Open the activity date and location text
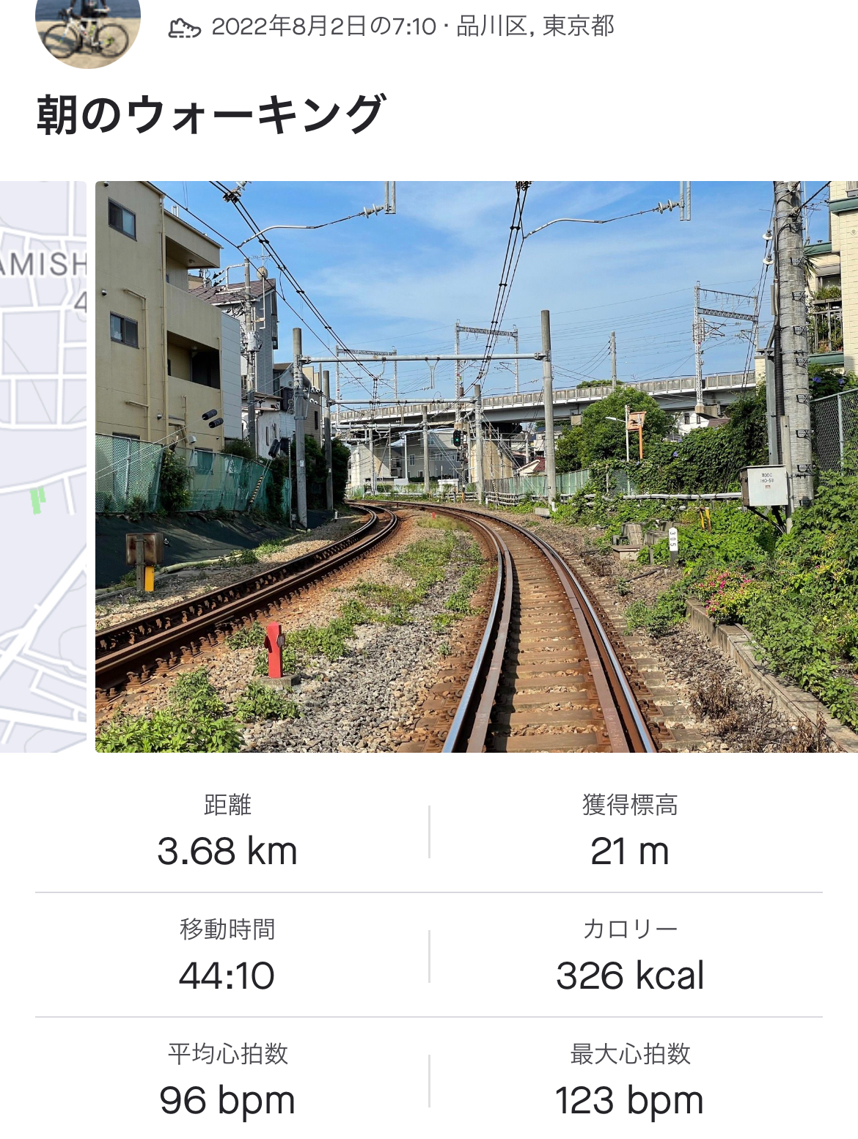This screenshot has height=1139, width=858. pyautogui.click(x=413, y=26)
